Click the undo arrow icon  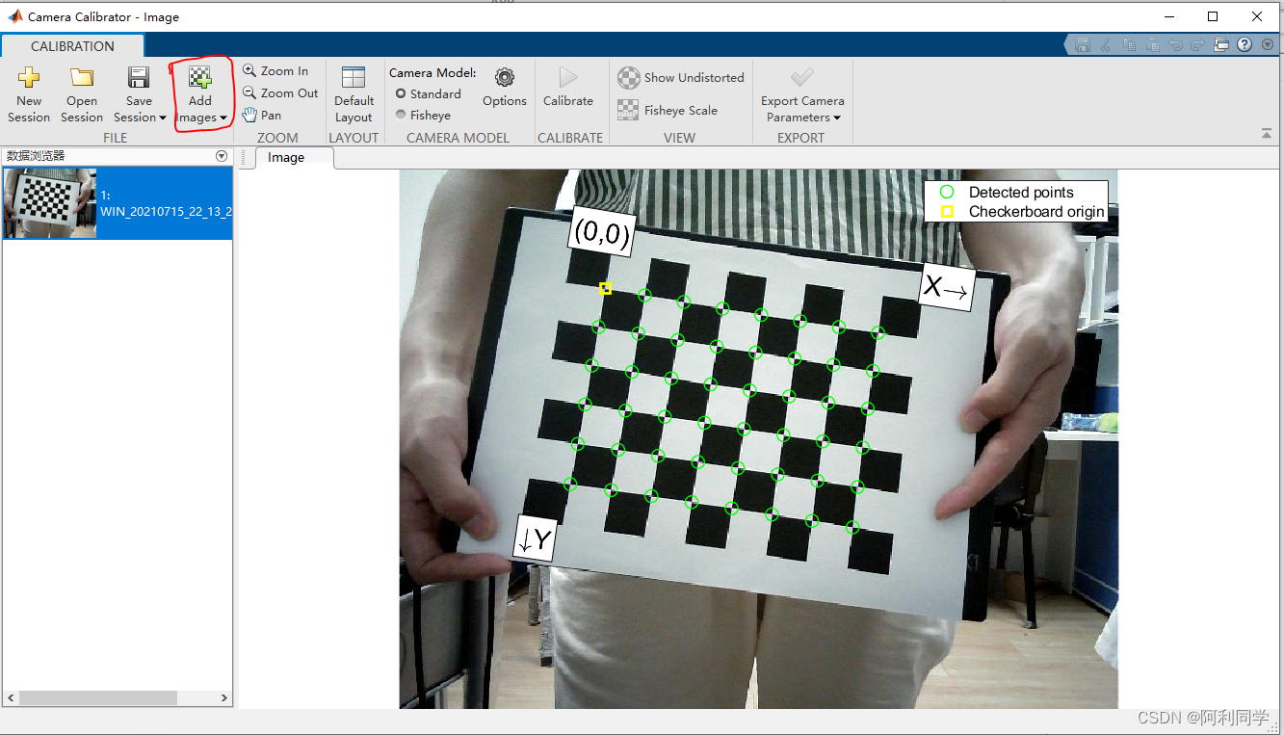coord(1175,44)
